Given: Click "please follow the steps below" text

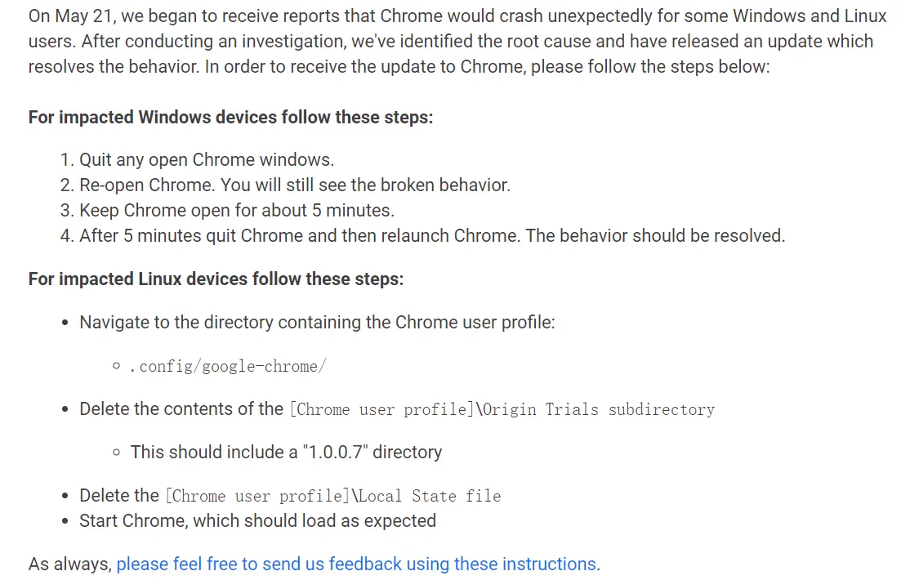Looking at the screenshot, I should pos(649,67).
